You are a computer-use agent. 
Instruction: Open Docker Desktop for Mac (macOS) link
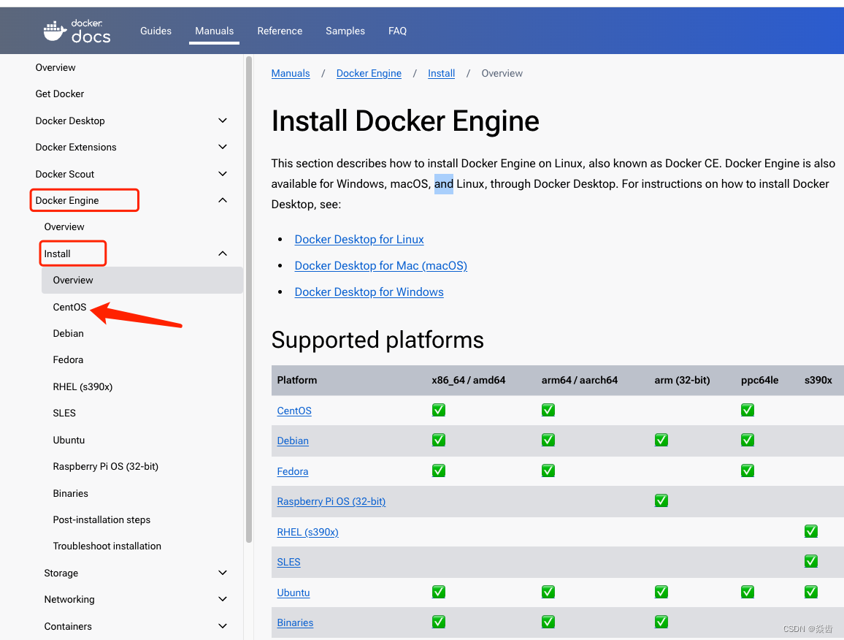(380, 266)
